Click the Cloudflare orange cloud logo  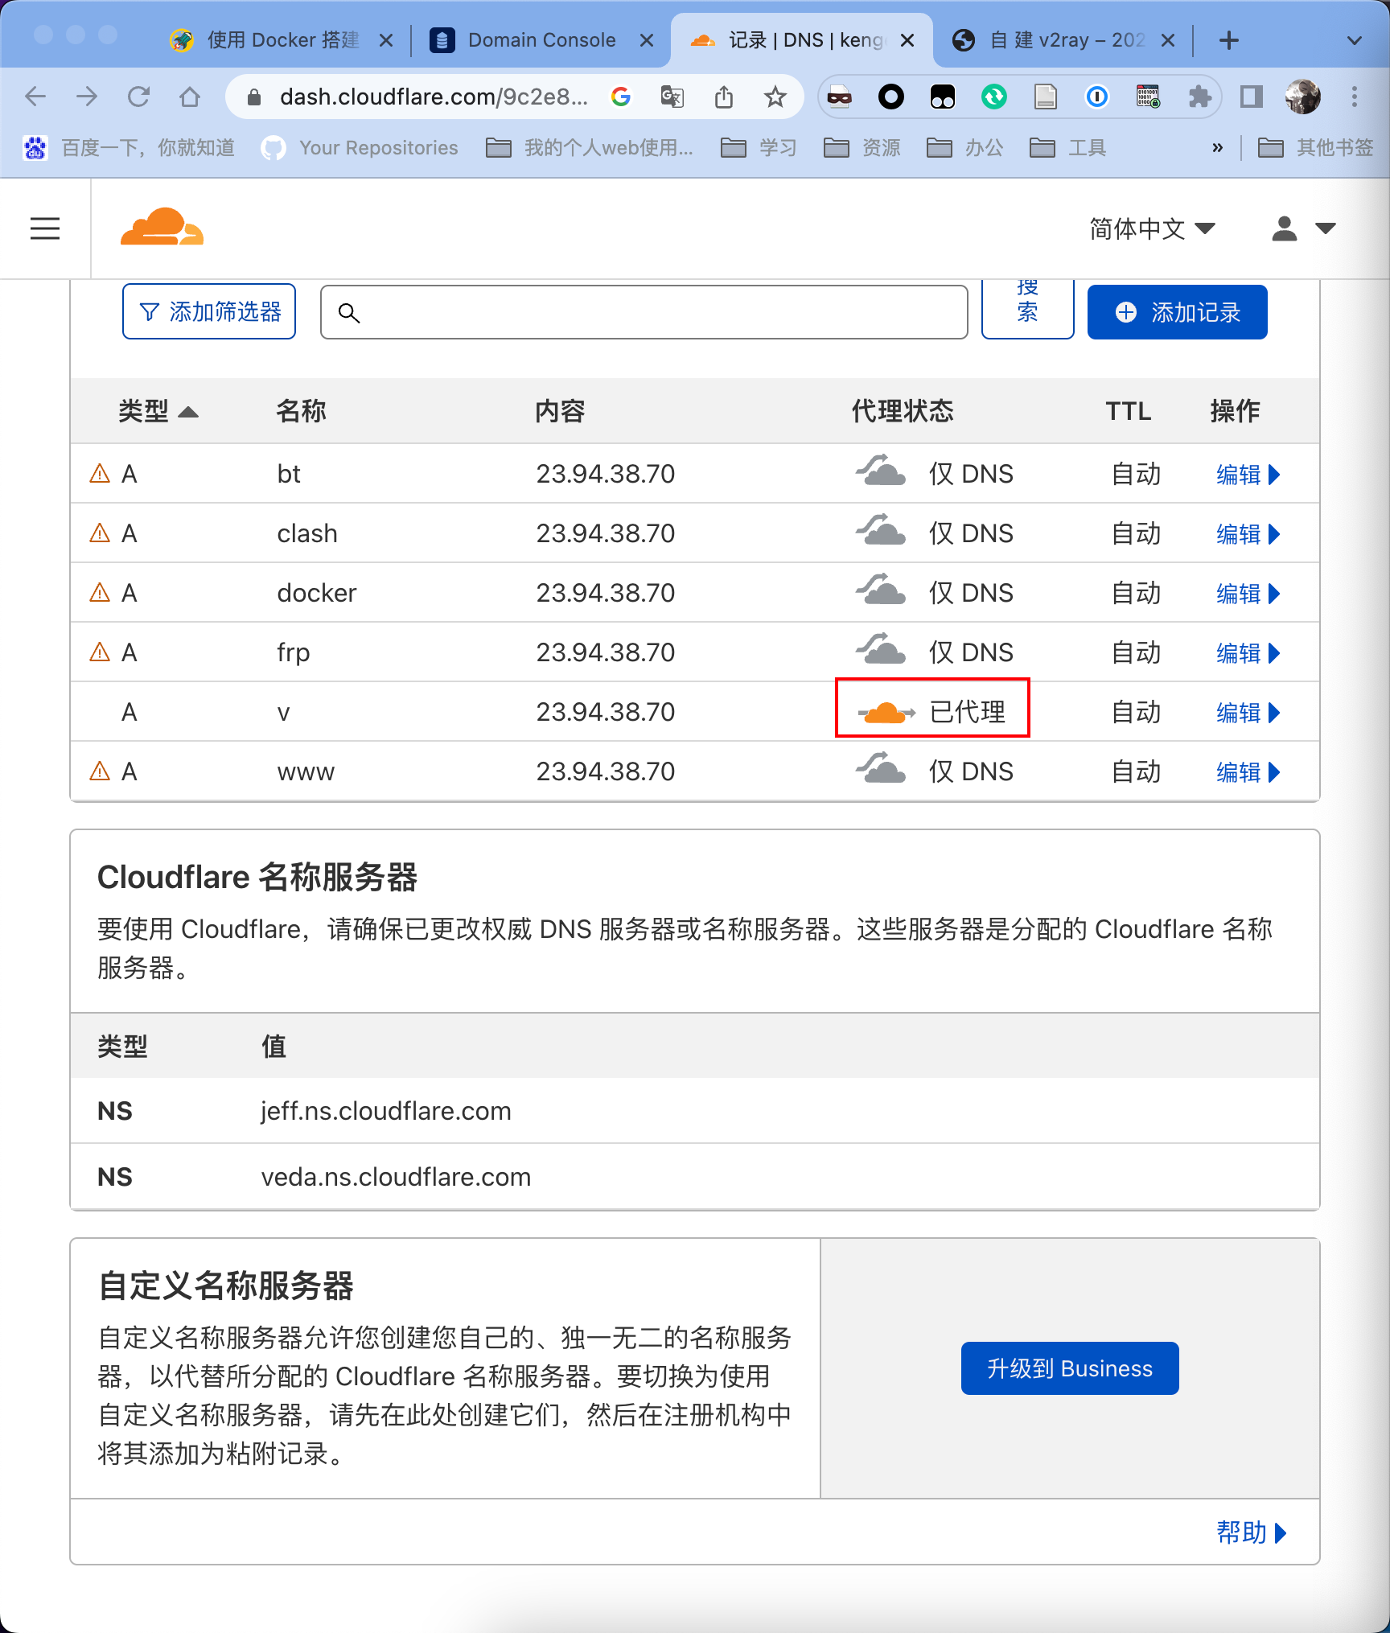pyautogui.click(x=162, y=227)
